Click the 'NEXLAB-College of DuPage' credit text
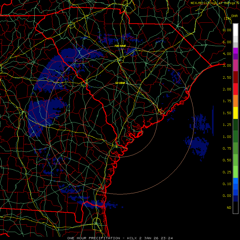The height and width of the screenshot is (240, 240). pos(213,3)
